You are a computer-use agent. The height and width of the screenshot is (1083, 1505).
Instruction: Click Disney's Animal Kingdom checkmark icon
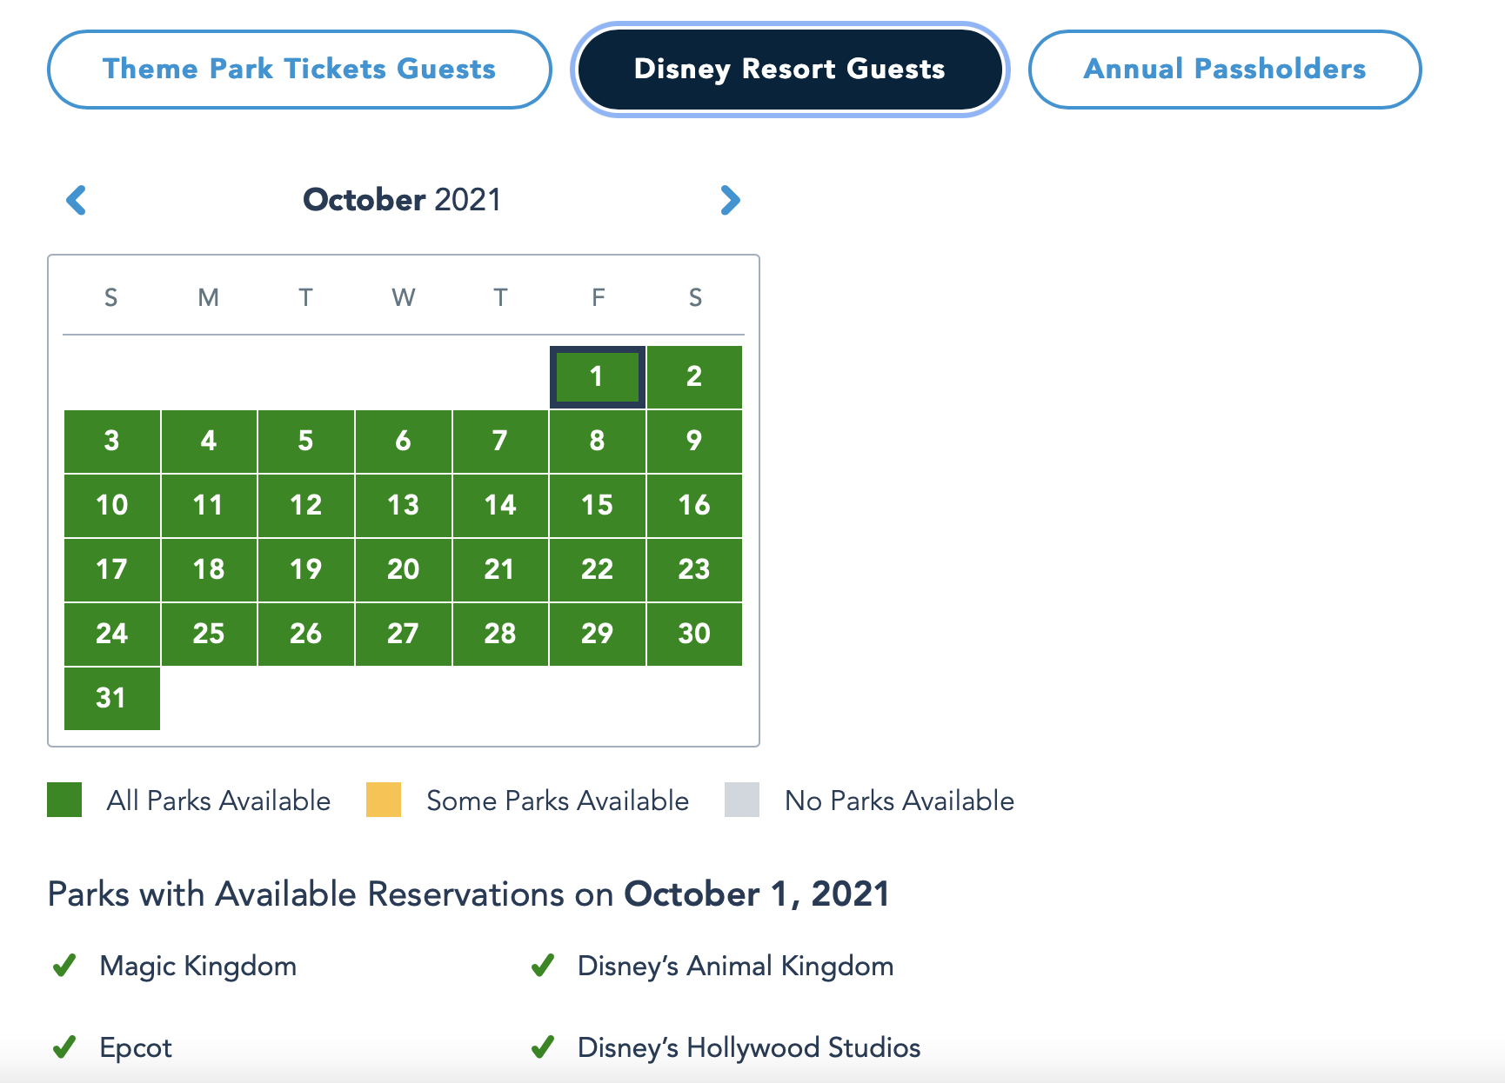pyautogui.click(x=543, y=966)
